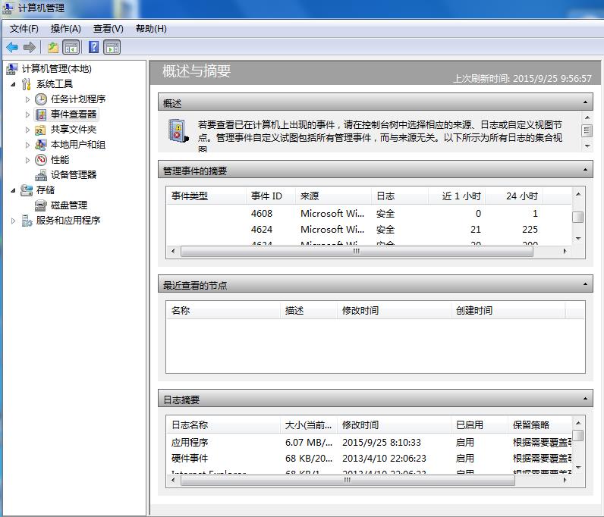
Task: Collapse the 日志摘要 section
Action: tap(586, 399)
